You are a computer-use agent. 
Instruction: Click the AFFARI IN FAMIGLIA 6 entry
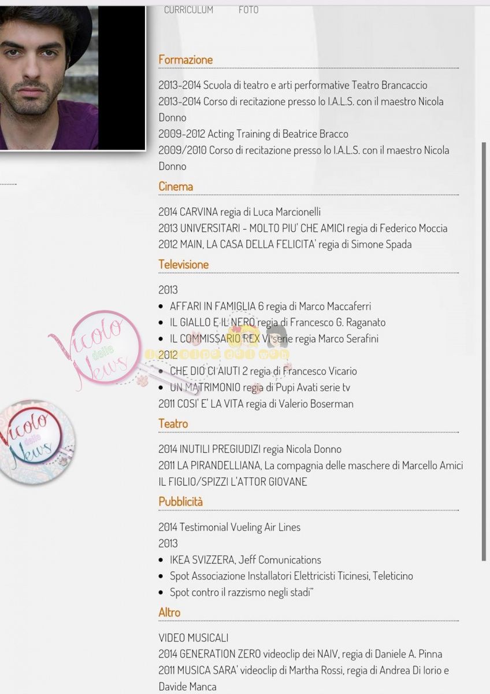270,307
